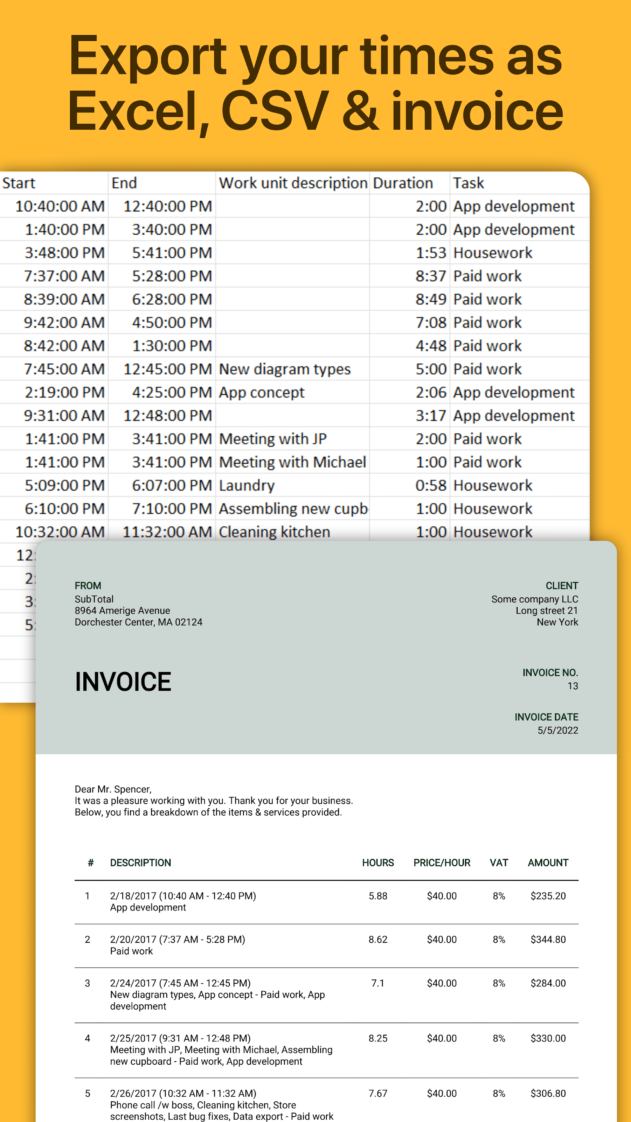The height and width of the screenshot is (1122, 631).
Task: Select the start time cell "3:48:00 PM"
Action: 65,252
